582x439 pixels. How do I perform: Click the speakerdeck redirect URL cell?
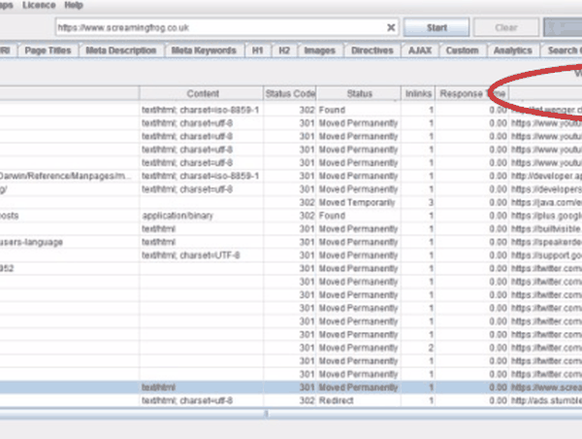(x=546, y=243)
